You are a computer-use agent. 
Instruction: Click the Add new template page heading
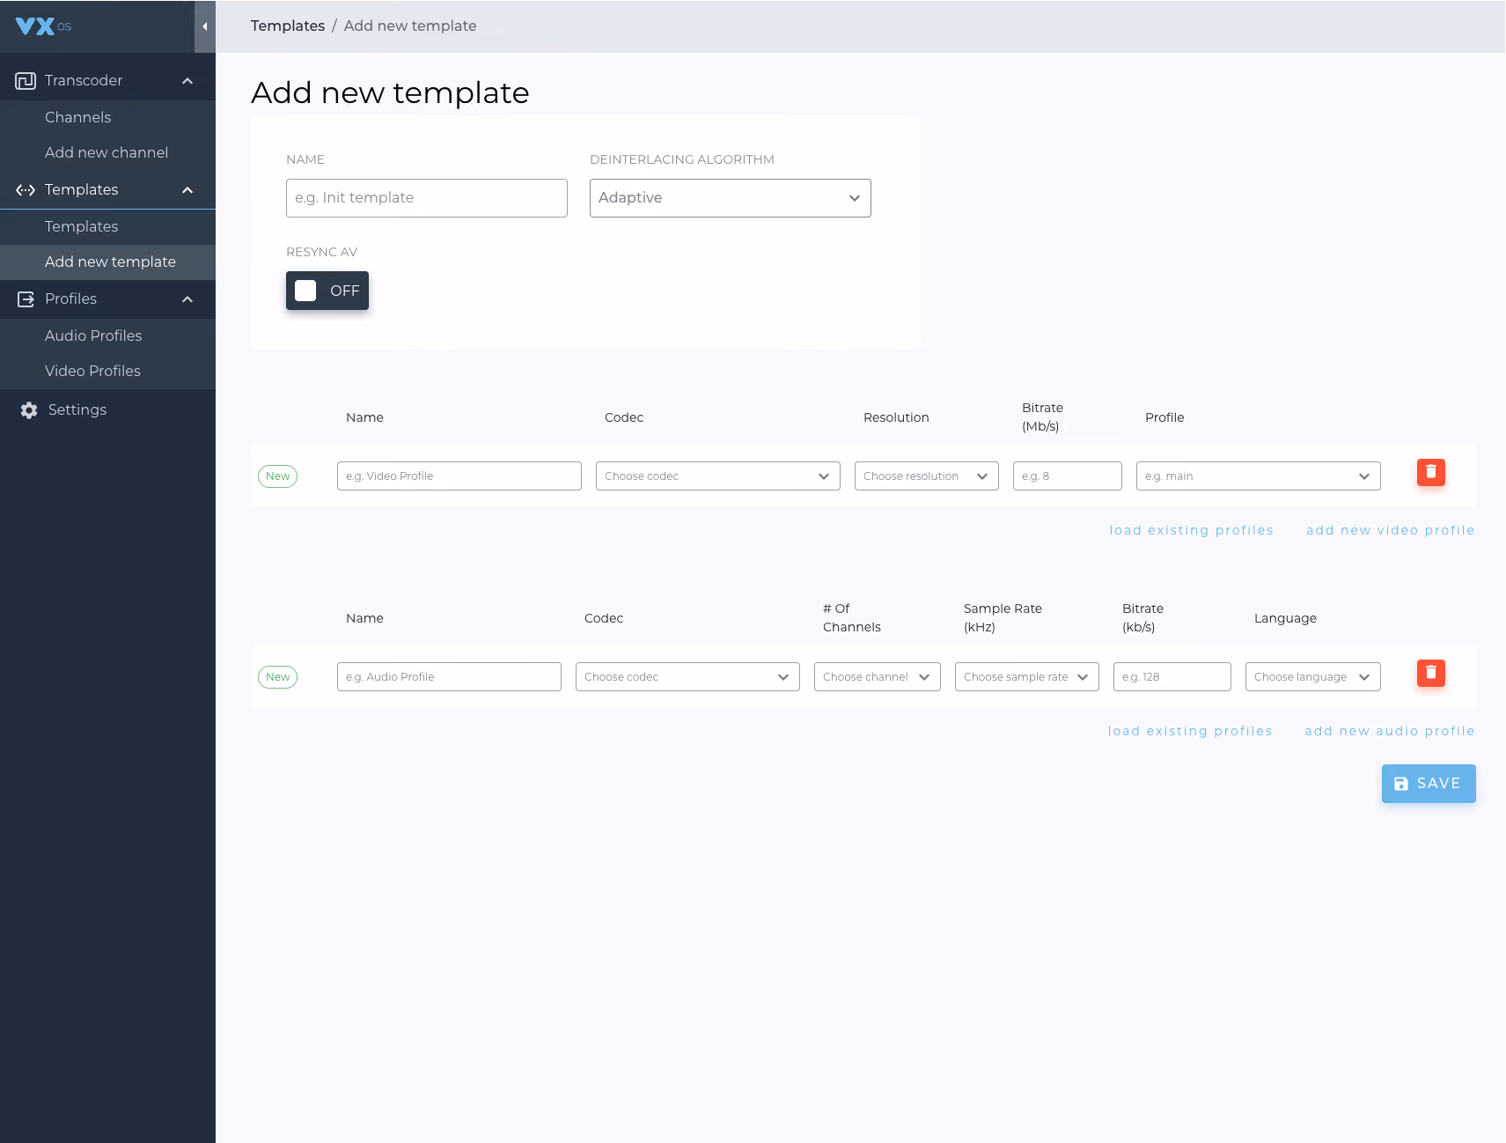coord(390,92)
